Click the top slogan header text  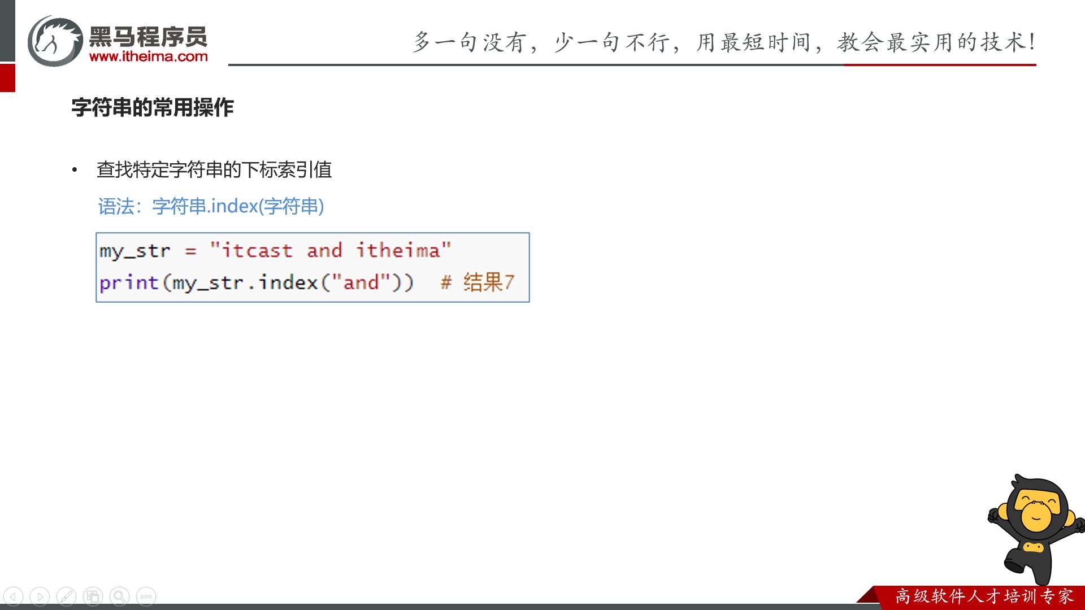tap(724, 42)
